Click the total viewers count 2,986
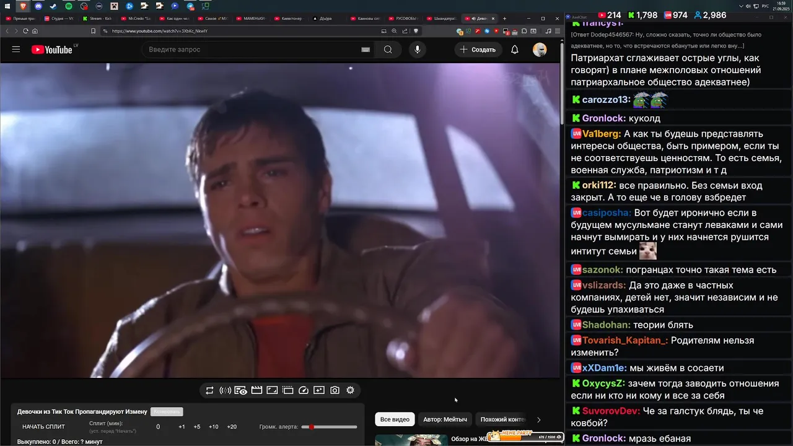Image resolution: width=793 pixels, height=446 pixels. click(710, 15)
